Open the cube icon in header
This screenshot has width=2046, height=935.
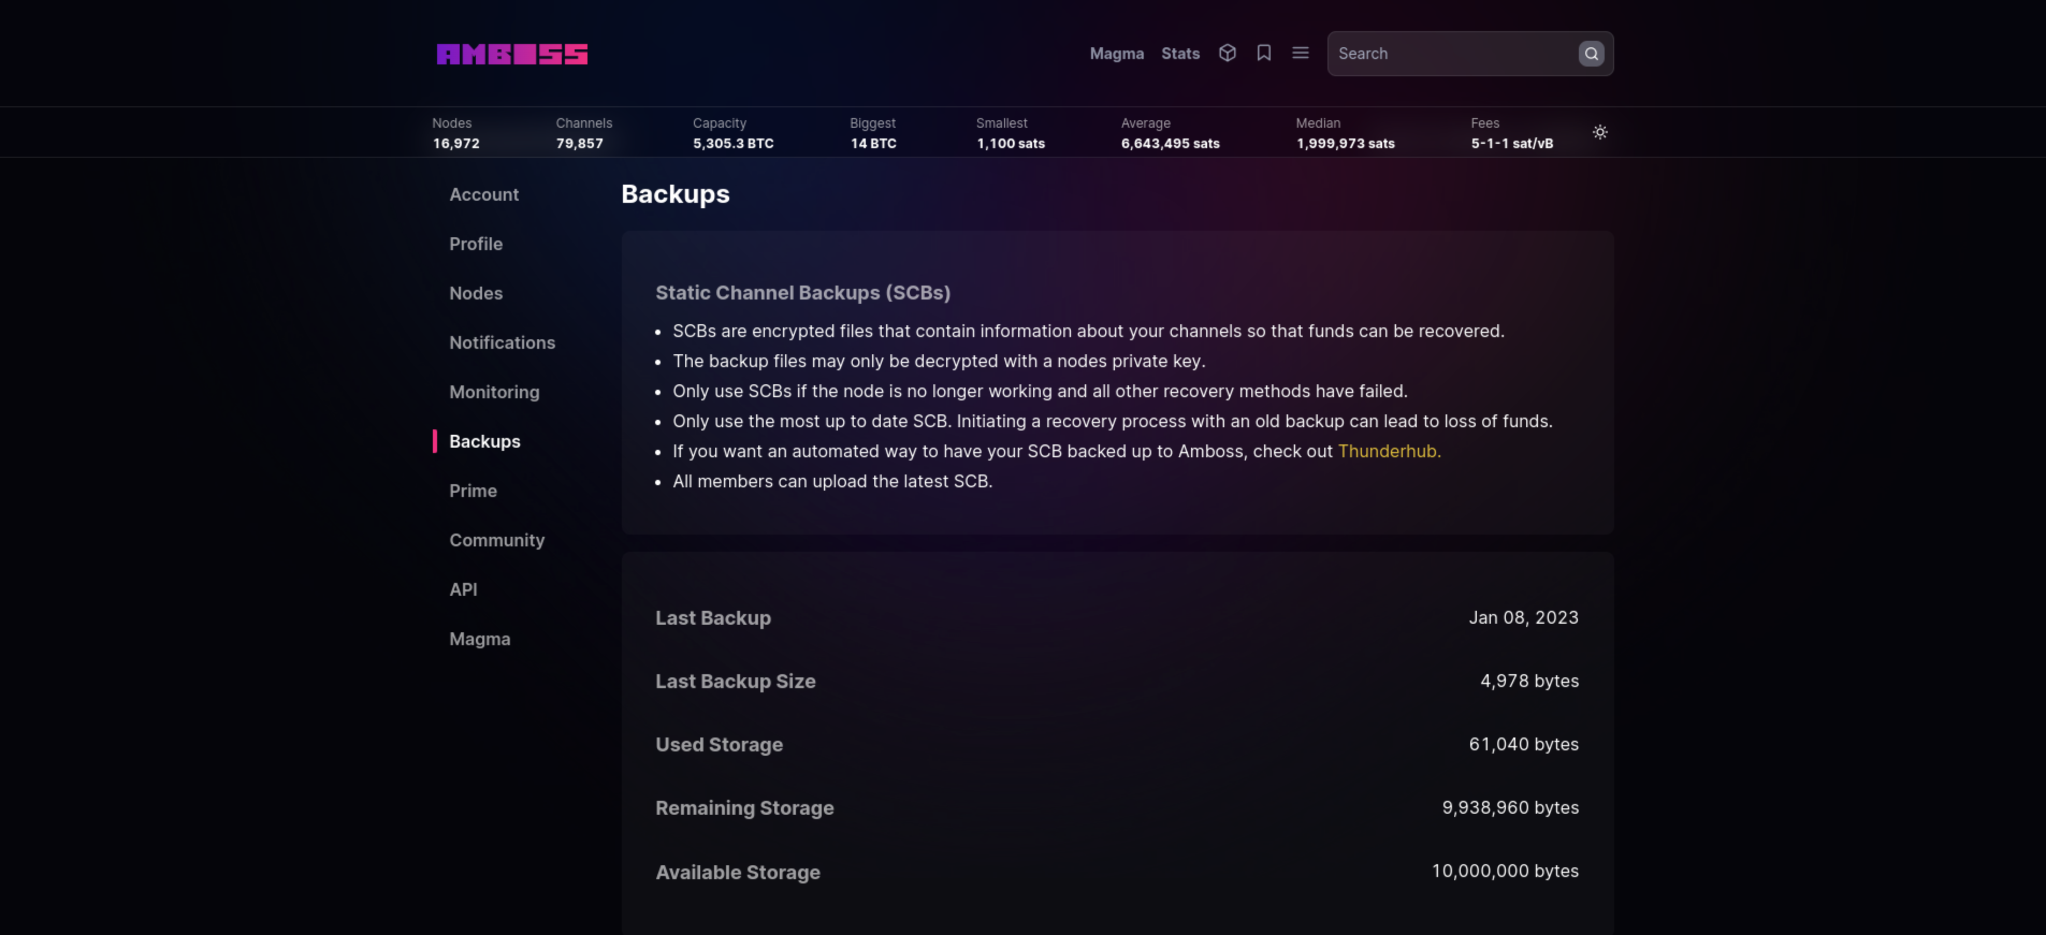1227,53
